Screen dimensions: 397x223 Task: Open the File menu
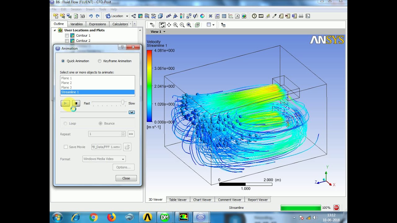point(54,9)
